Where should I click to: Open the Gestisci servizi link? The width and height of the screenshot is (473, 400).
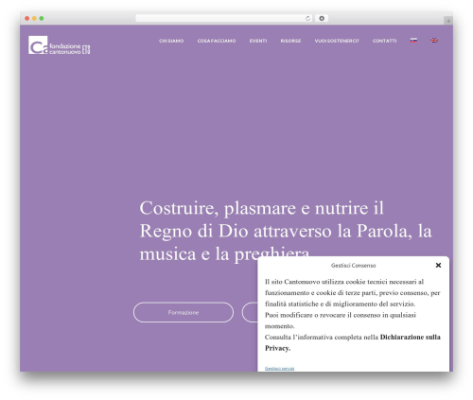280,368
